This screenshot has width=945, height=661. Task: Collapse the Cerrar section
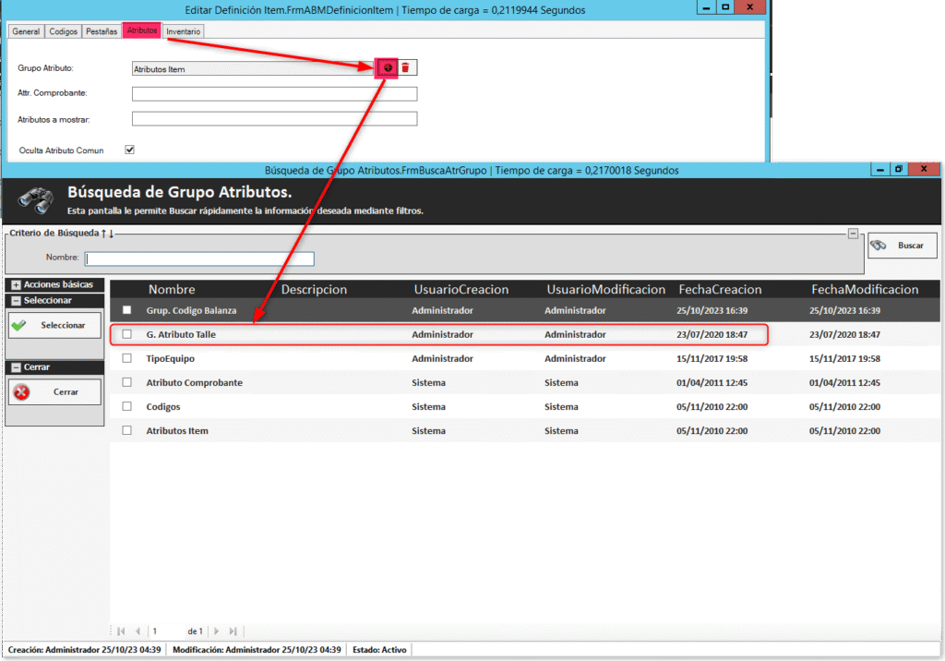[17, 367]
